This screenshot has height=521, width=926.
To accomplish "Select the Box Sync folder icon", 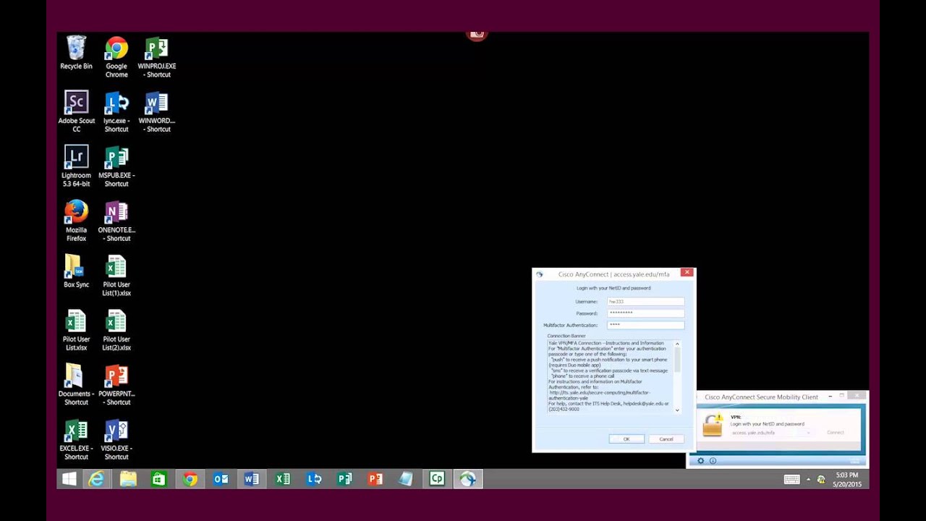I will (x=76, y=271).
